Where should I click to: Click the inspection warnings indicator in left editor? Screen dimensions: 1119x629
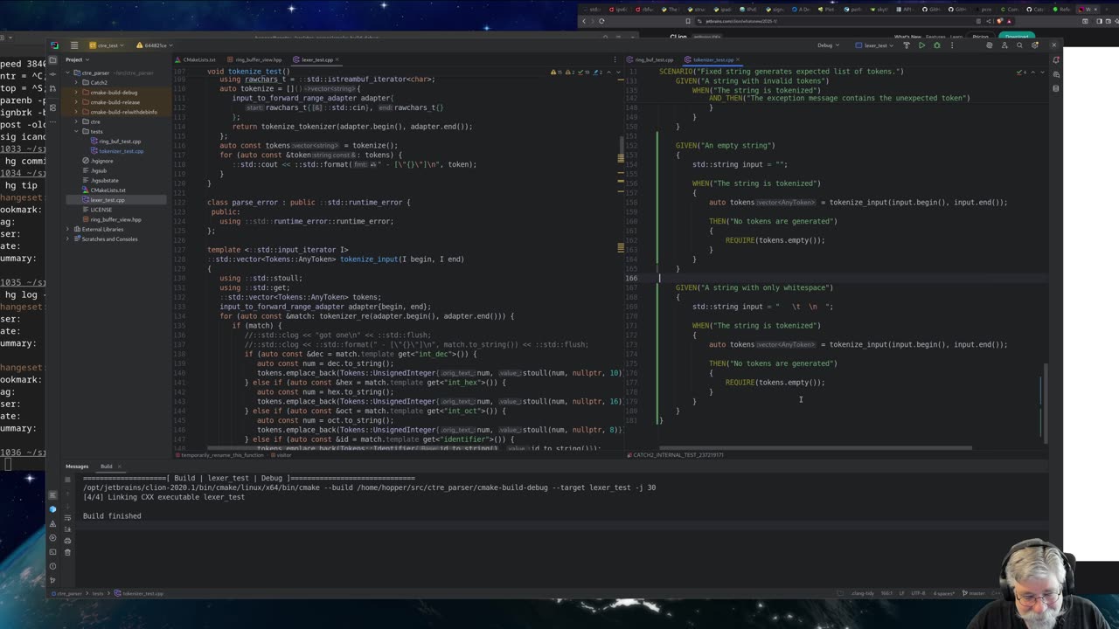pos(576,73)
